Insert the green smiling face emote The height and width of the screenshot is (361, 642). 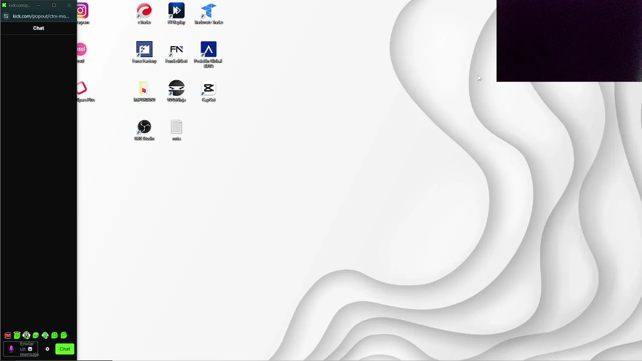click(54, 335)
